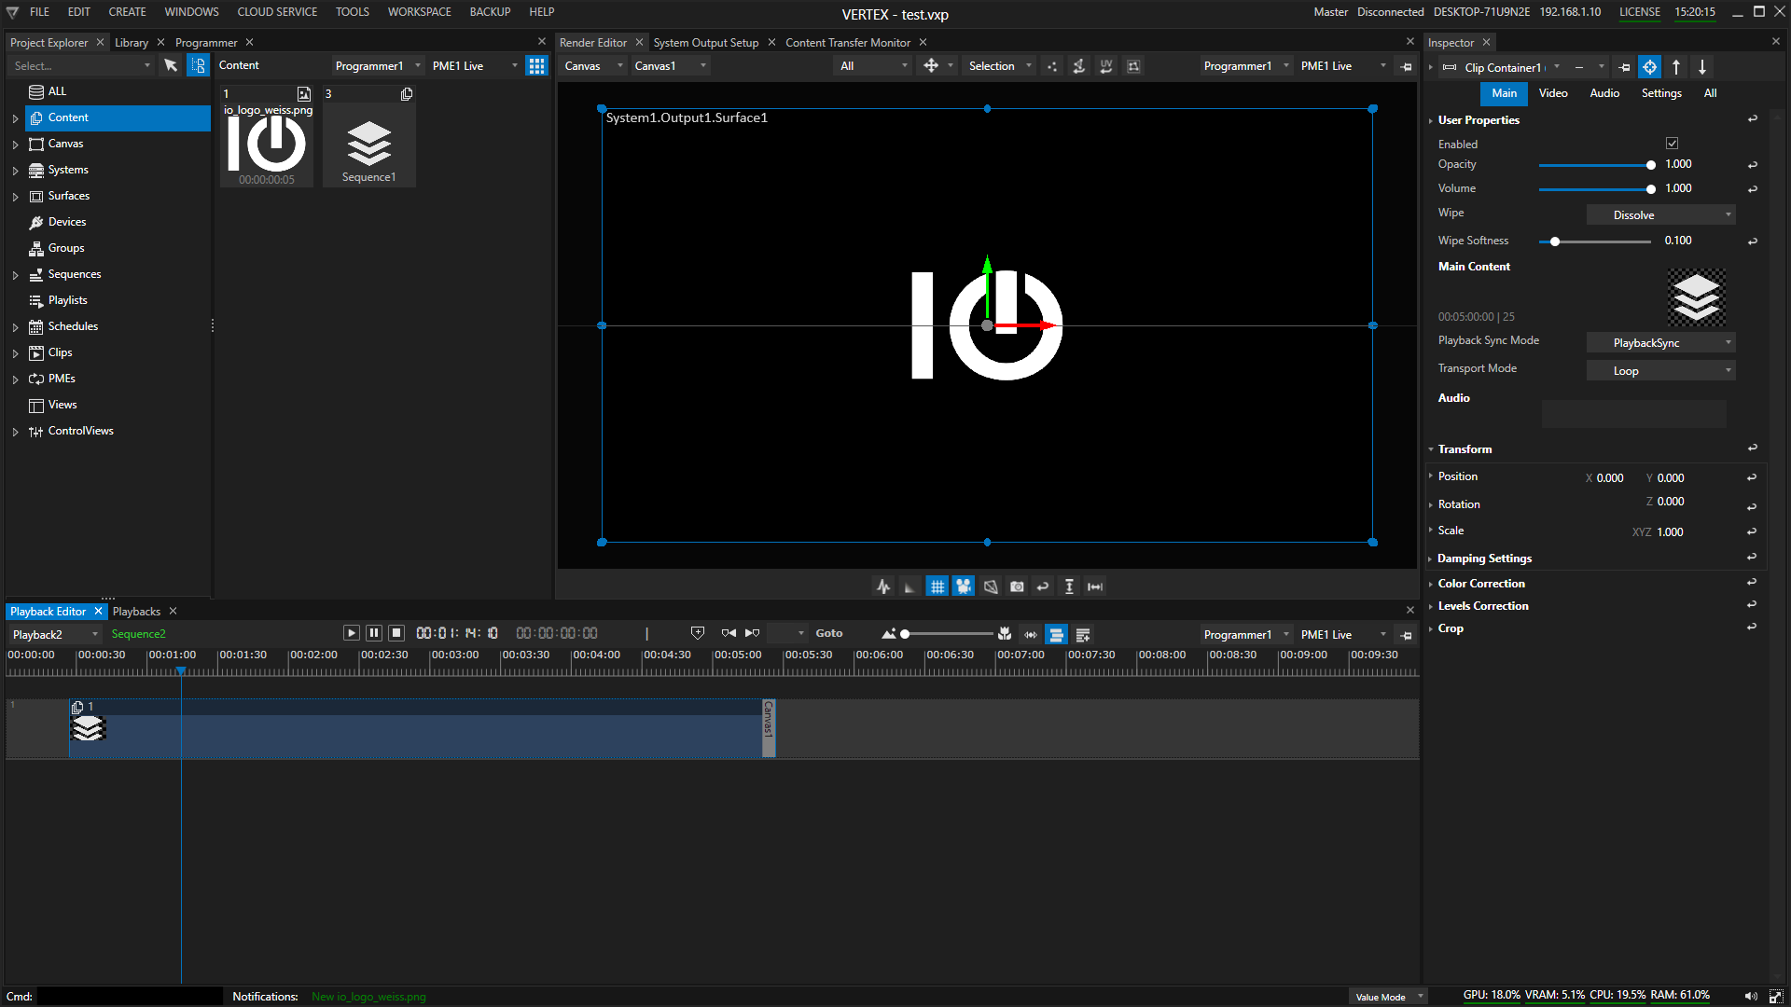Expand the Color Correction section
Image resolution: width=1791 pixels, height=1007 pixels.
coord(1431,584)
